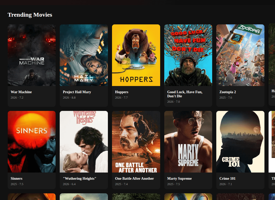Open the War Machine movie poster
275x200 pixels.
point(31,55)
